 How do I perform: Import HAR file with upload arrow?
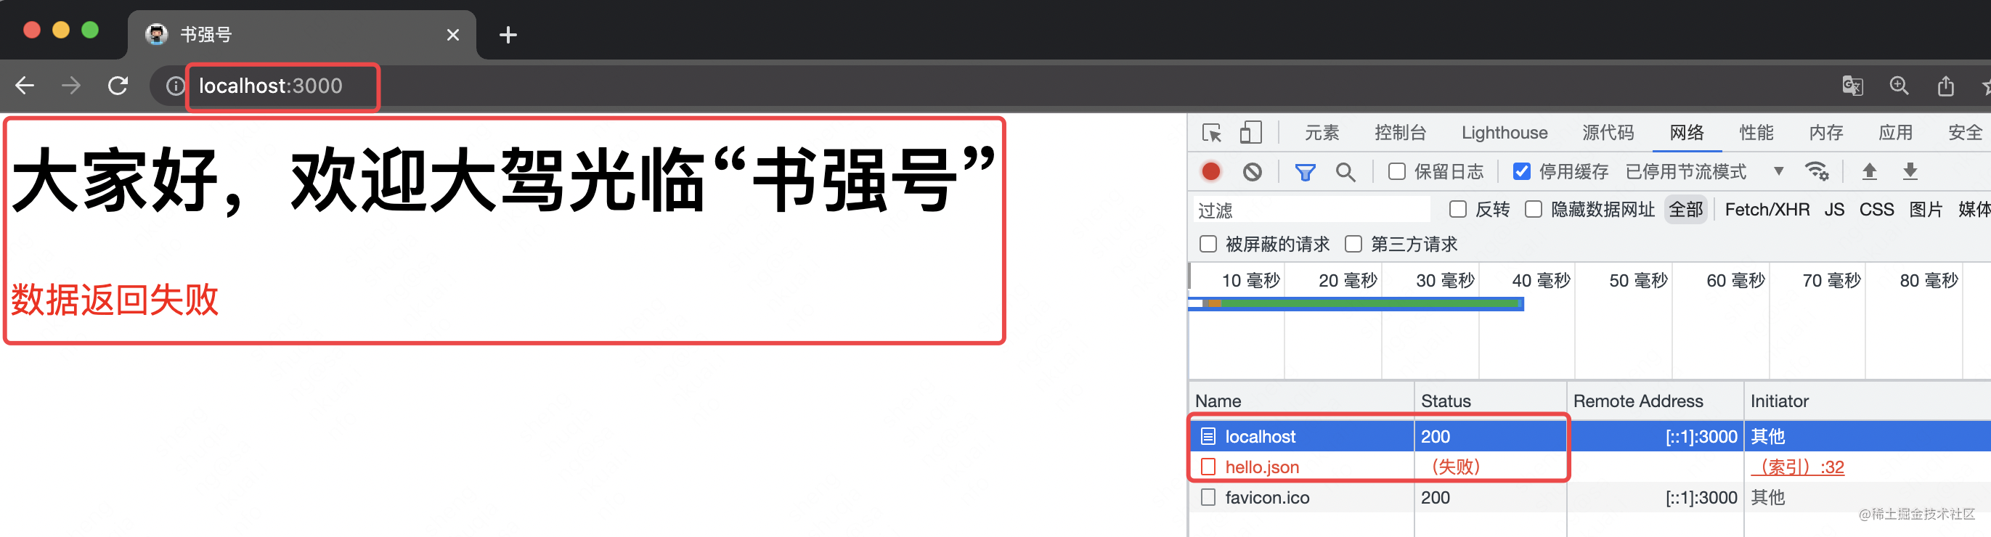1869,171
